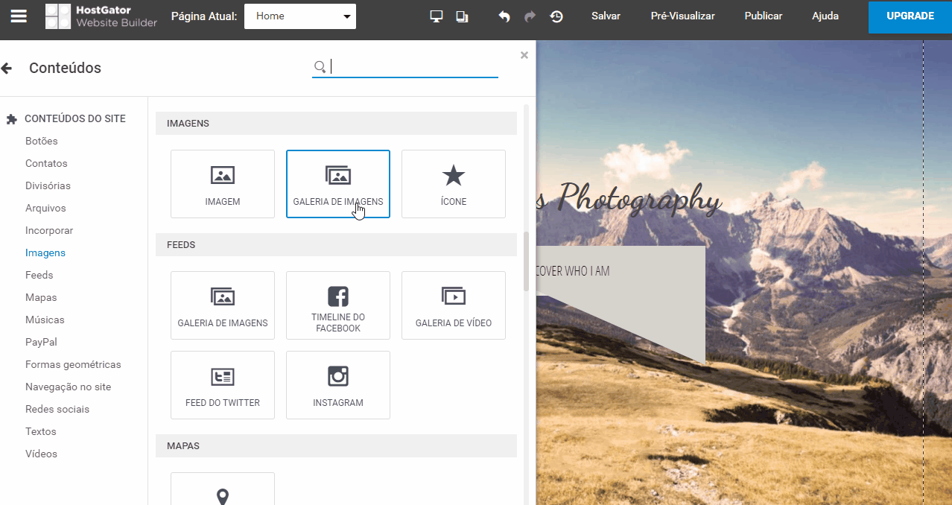This screenshot has height=505, width=952.
Task: Go back with the Conteúdos arrow
Action: 7,69
